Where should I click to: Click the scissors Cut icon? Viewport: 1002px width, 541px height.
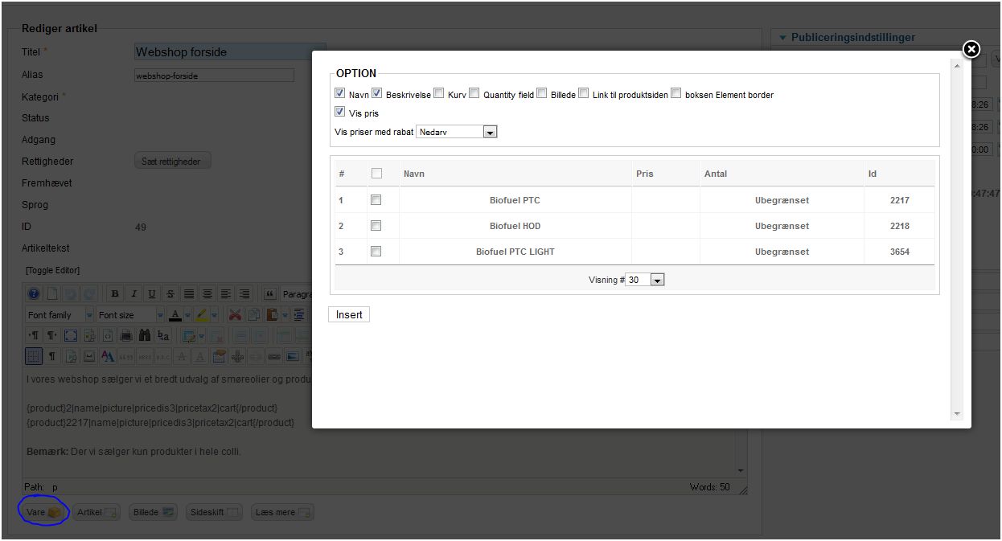235,315
